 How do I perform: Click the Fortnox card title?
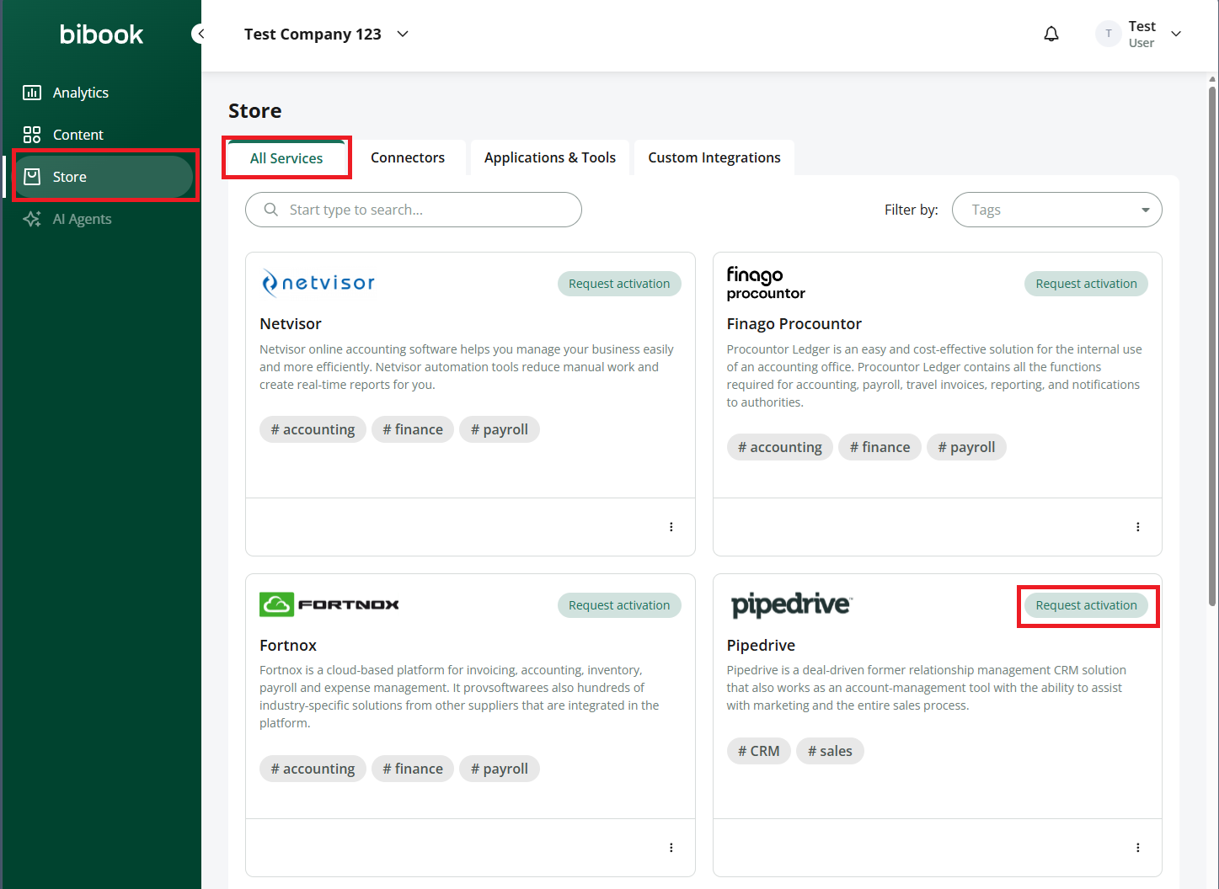click(x=288, y=646)
